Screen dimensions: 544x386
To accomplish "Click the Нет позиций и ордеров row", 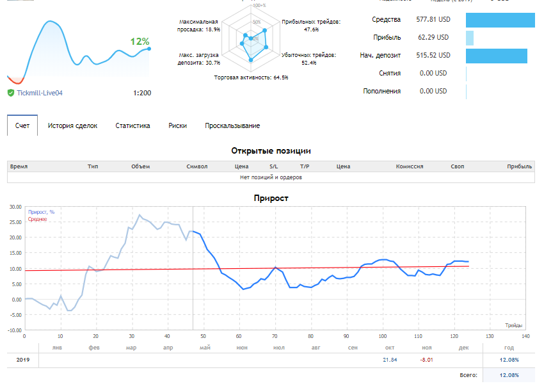I will click(271, 177).
